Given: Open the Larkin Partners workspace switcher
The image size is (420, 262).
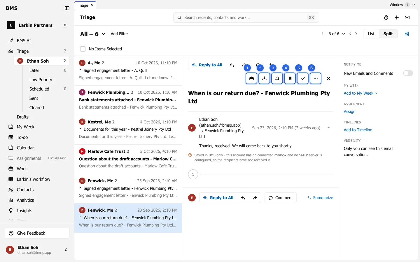Looking at the screenshot, I should (x=37, y=25).
